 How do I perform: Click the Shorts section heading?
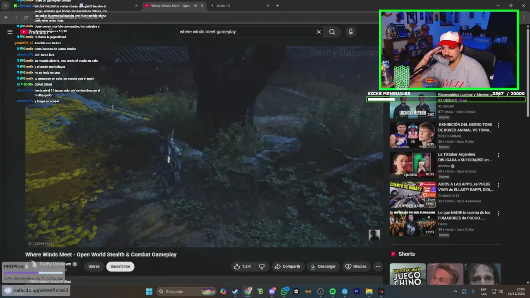[x=406, y=254]
